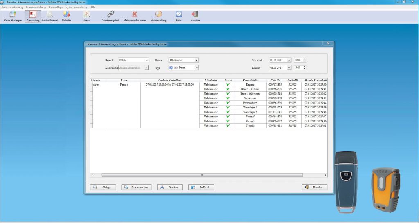Open the Auswertung toolbar icon
The height and width of the screenshot is (223, 419).
coord(33,16)
